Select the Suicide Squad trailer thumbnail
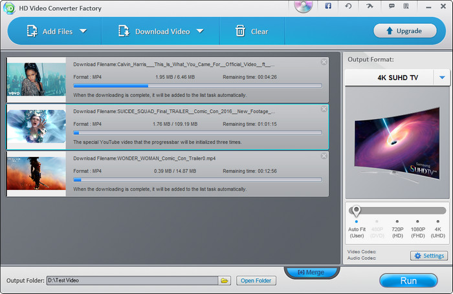The width and height of the screenshot is (453, 294). coord(36,127)
